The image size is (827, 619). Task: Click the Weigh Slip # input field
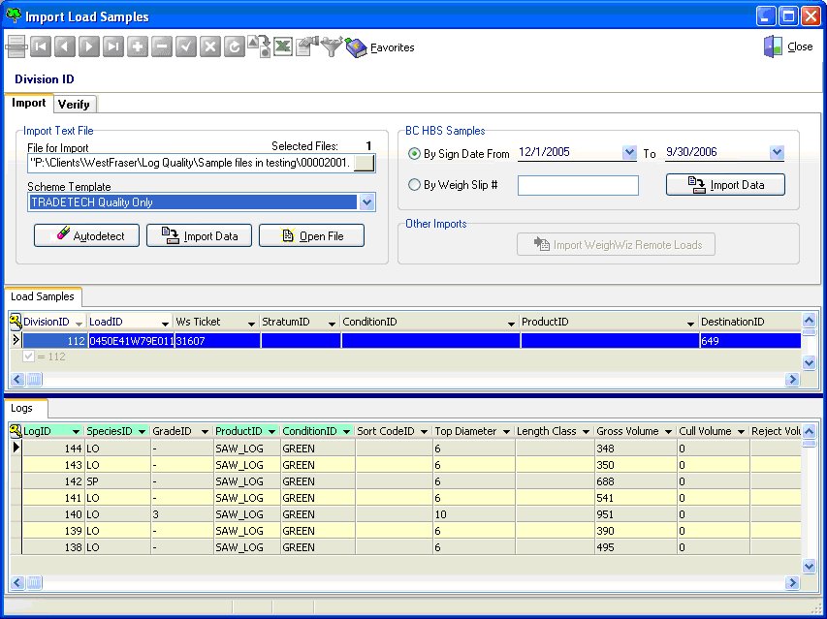(x=578, y=185)
